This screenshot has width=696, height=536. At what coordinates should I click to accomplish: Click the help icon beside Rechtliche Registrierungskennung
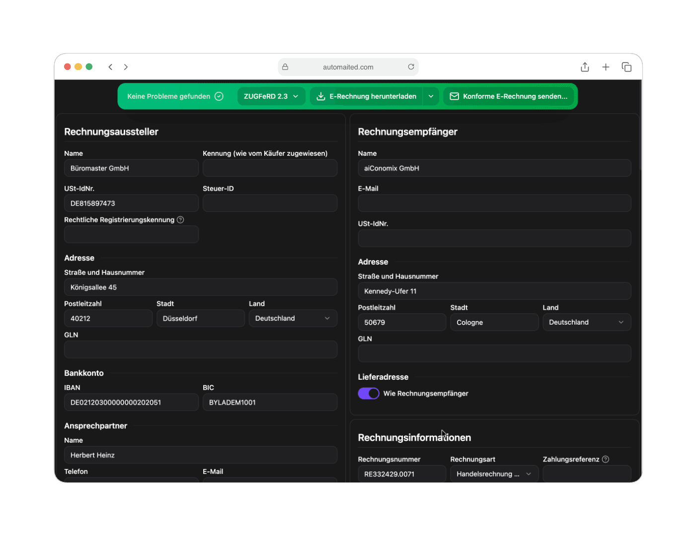pos(180,220)
